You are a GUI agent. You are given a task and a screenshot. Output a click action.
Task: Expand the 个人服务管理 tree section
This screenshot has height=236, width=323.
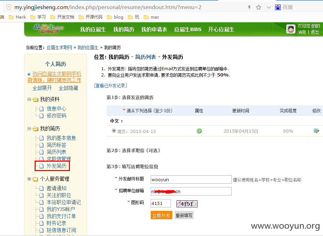click(29, 179)
